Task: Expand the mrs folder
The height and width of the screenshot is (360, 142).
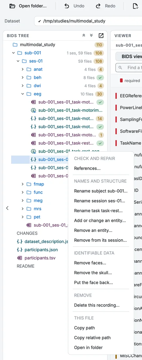Action: coord(23,209)
